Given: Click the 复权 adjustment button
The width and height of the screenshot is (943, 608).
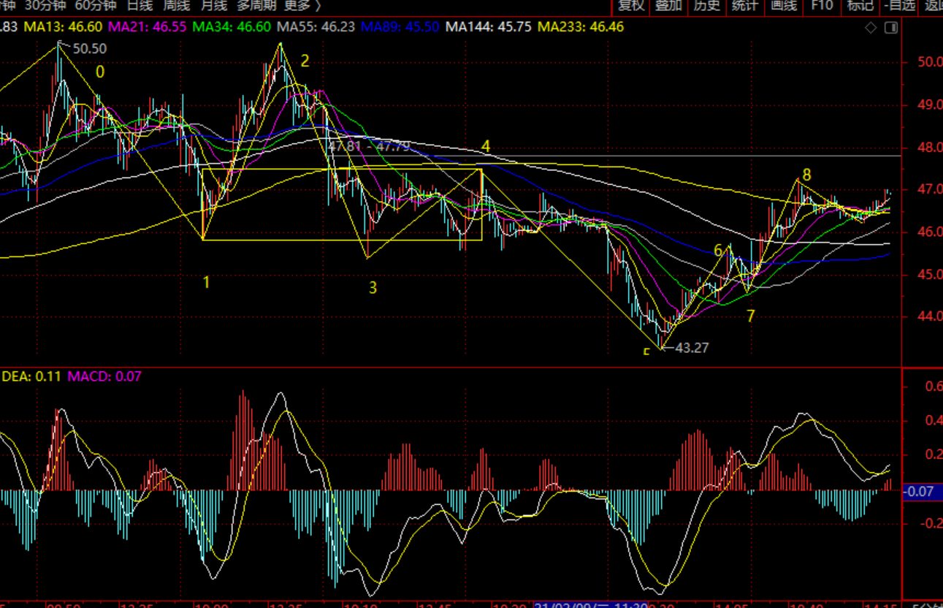Looking at the screenshot, I should click(x=630, y=6).
